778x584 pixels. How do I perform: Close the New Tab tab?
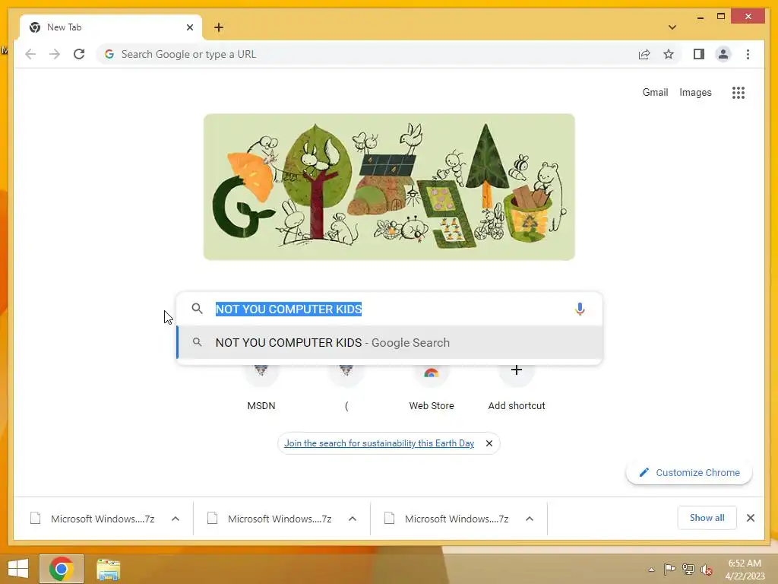pos(189,27)
